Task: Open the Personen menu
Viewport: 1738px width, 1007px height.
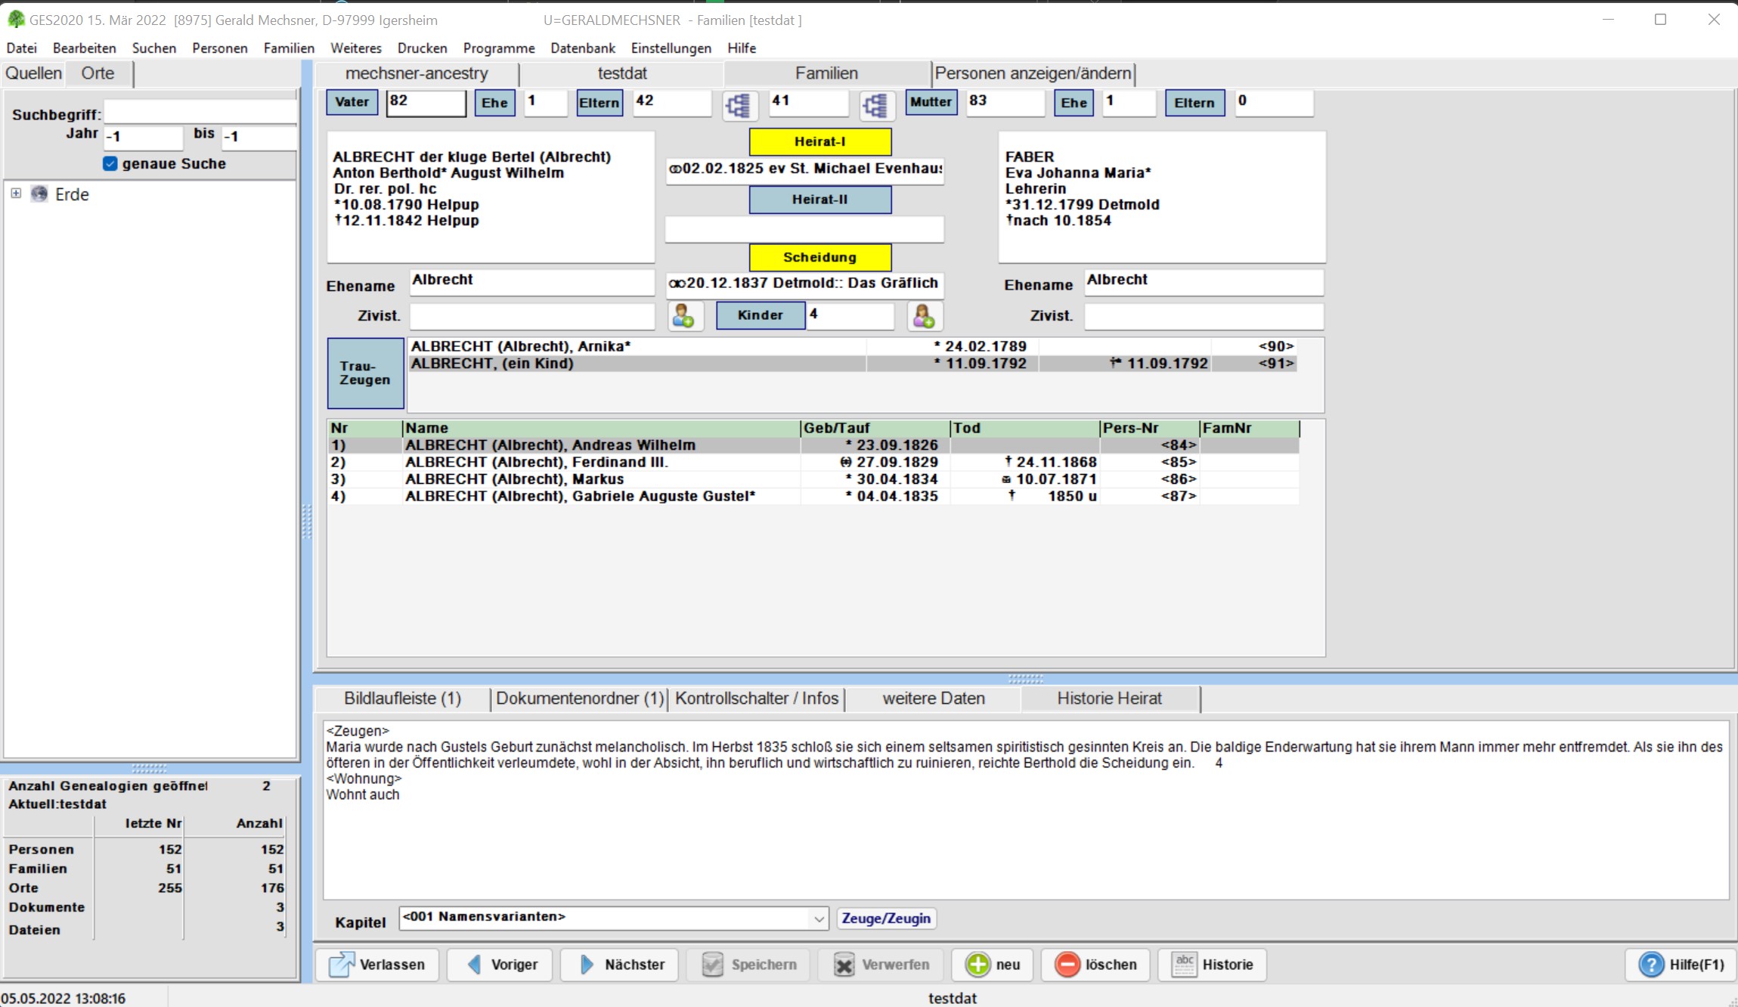Action: coord(220,48)
